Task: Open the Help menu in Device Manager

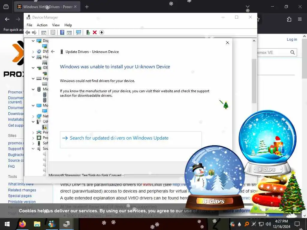Action: pyautogui.click(x=68, y=25)
